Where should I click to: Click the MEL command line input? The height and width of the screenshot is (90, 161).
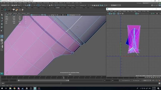(33, 83)
